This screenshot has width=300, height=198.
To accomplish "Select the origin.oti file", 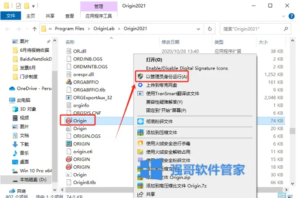I will pos(83,151).
